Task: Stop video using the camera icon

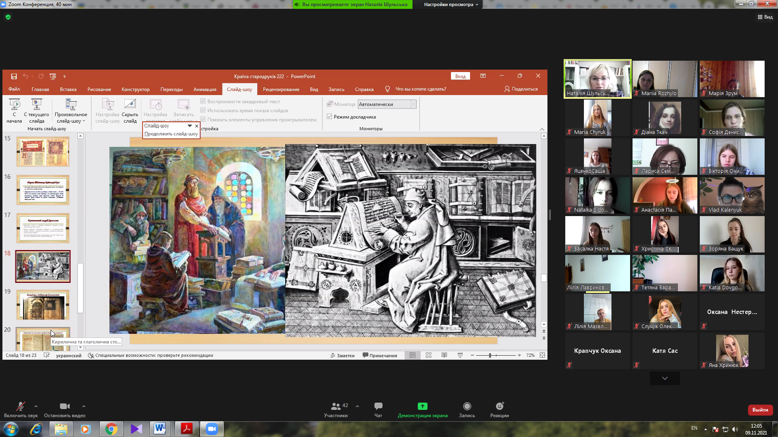Action: [x=64, y=406]
